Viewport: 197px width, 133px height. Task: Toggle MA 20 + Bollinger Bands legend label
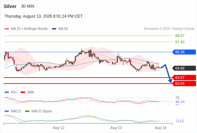[x=29, y=29]
